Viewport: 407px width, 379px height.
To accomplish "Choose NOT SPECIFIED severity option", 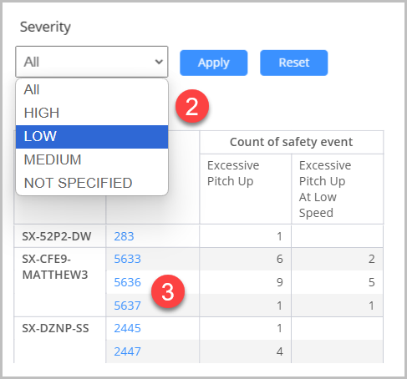I will click(92, 183).
